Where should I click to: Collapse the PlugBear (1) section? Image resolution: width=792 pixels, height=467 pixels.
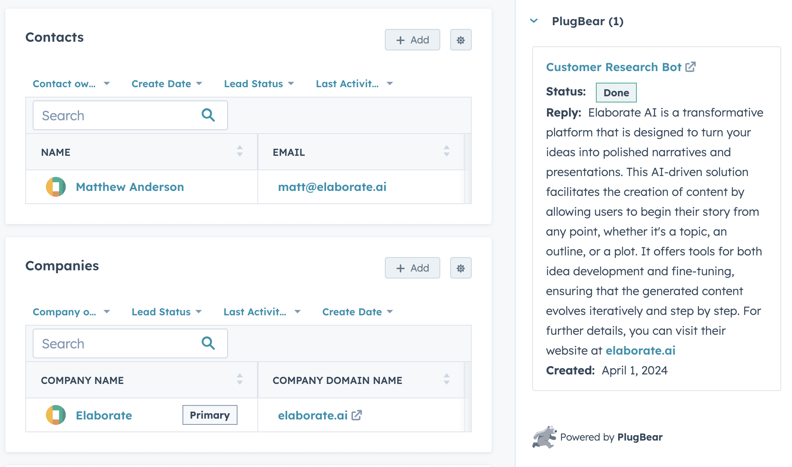pos(534,21)
